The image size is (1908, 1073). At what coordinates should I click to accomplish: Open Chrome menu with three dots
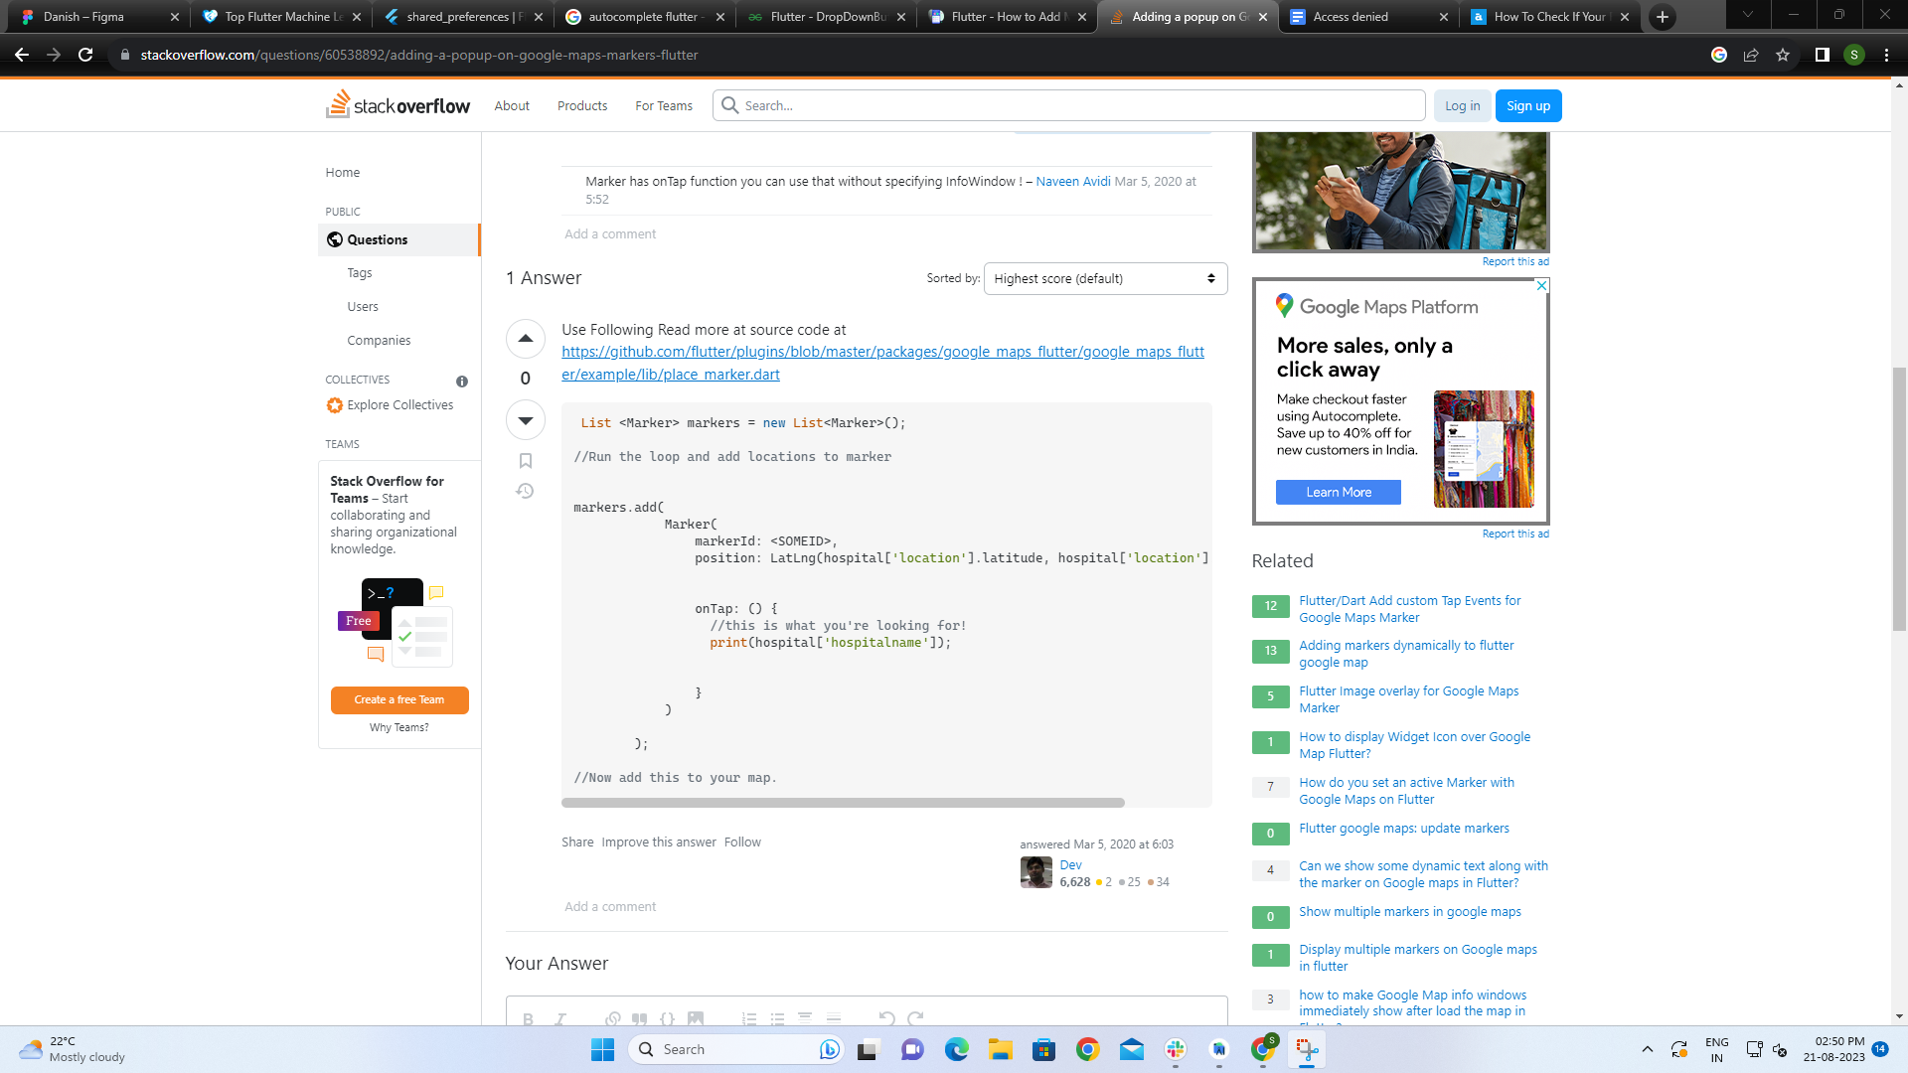pos(1886,55)
